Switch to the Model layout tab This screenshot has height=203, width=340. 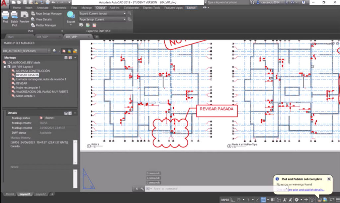(x=9, y=194)
